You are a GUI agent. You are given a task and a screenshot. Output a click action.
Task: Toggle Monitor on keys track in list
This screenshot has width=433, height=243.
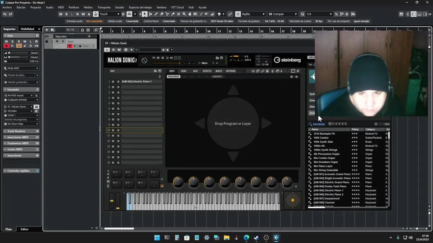pyautogui.click(x=75, y=46)
